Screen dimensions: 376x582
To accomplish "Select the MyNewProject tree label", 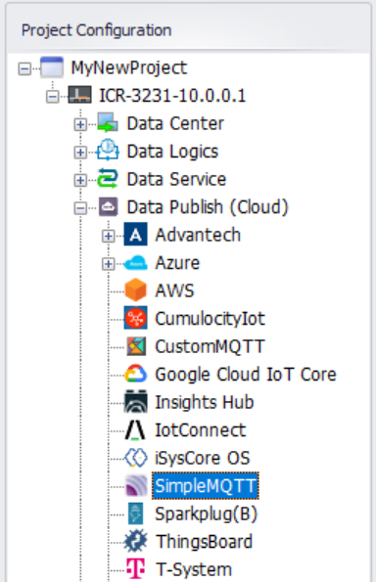I will (x=129, y=67).
